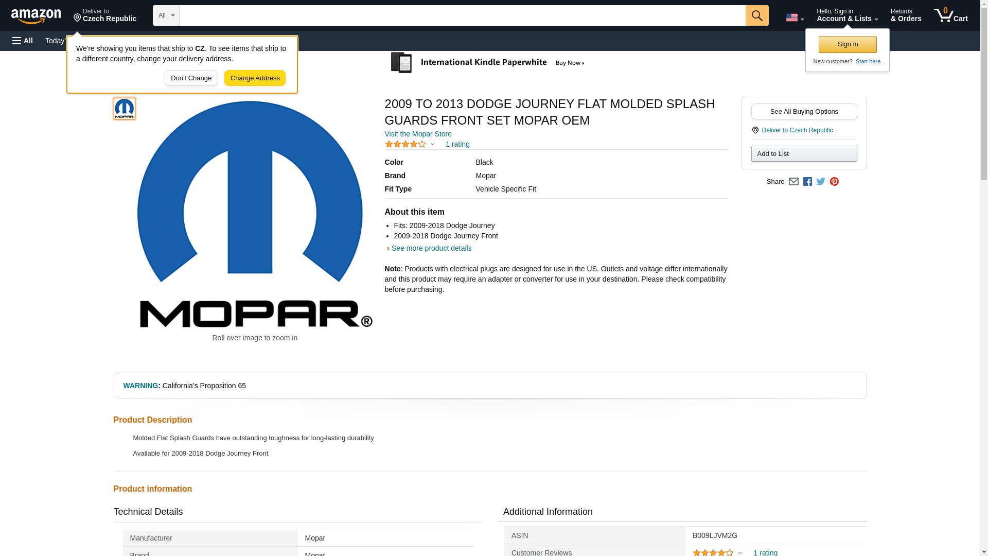The height and width of the screenshot is (556, 988).
Task: Select the Mopar logo thumbnail image
Action: tap(124, 109)
